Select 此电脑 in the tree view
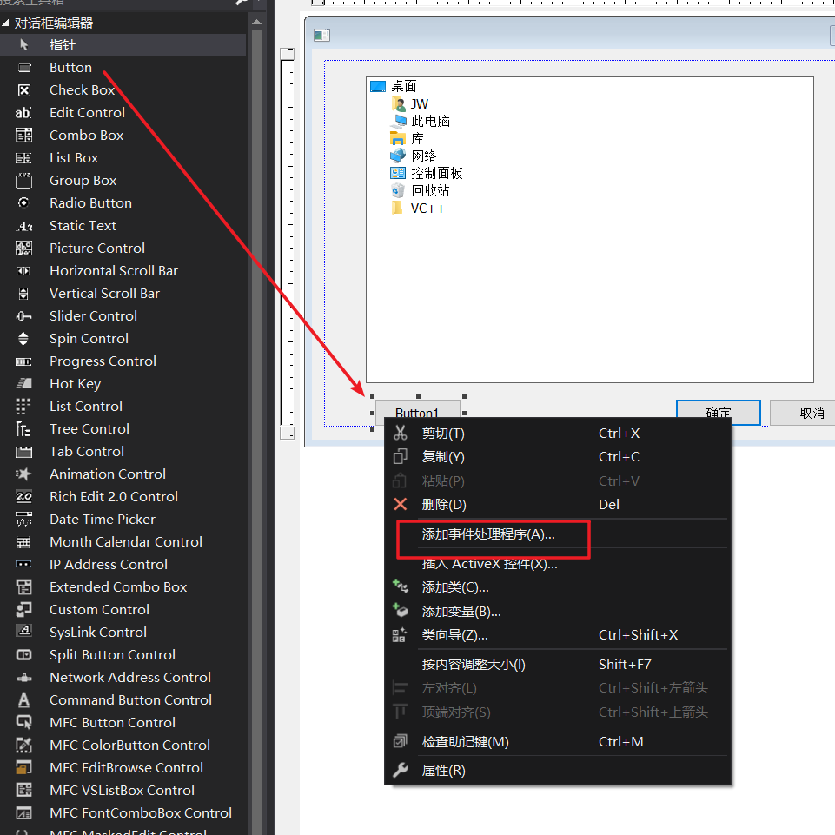The height and width of the screenshot is (835, 835). coord(430,122)
